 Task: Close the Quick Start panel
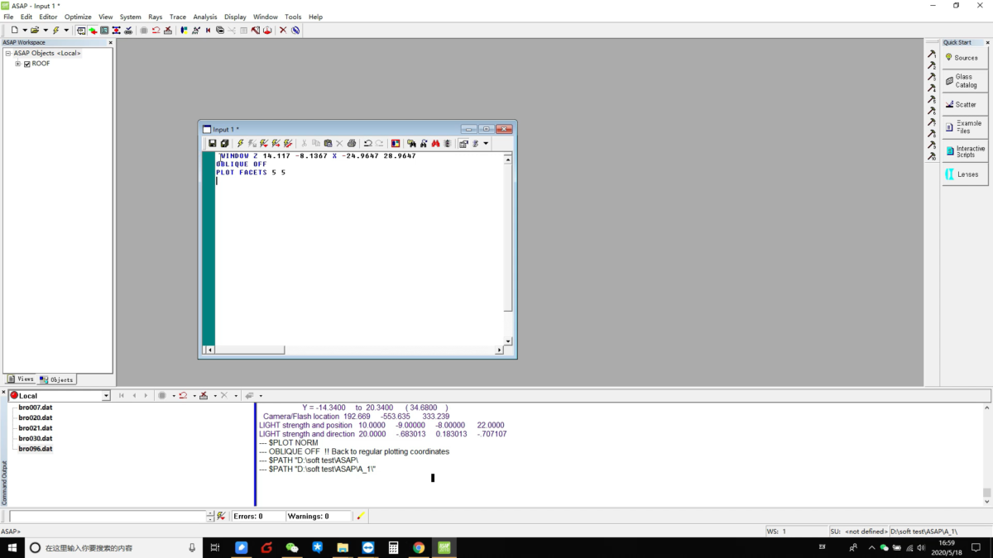[x=987, y=42]
